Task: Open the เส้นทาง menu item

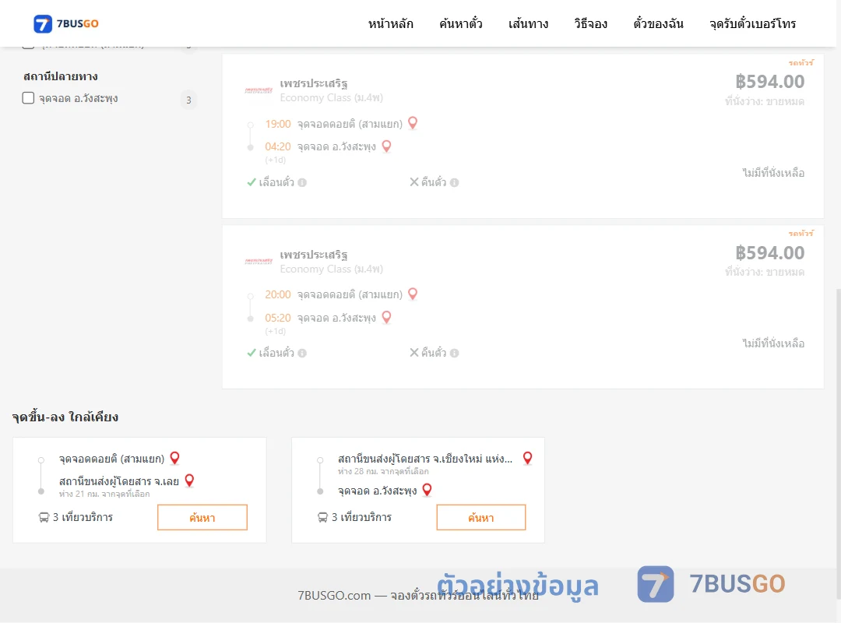Action: point(528,23)
